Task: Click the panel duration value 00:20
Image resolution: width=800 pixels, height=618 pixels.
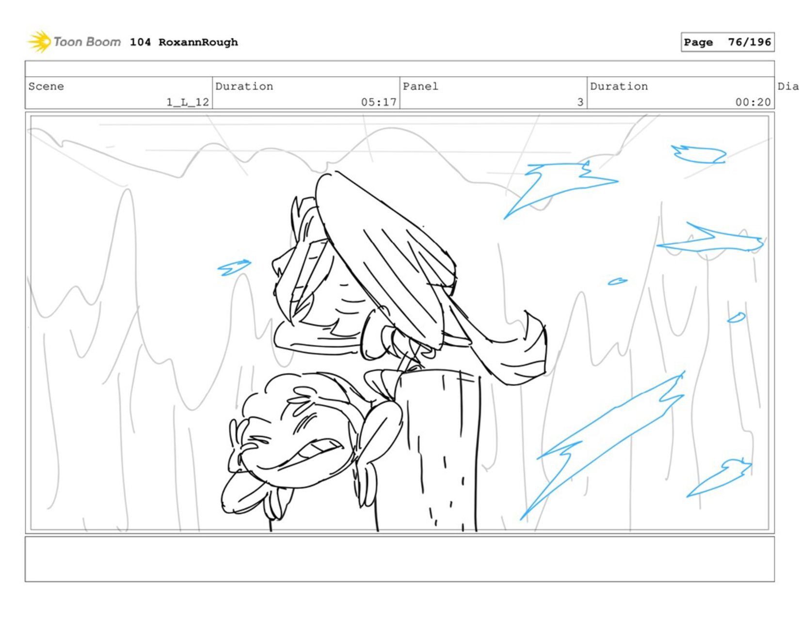Action: 753,102
